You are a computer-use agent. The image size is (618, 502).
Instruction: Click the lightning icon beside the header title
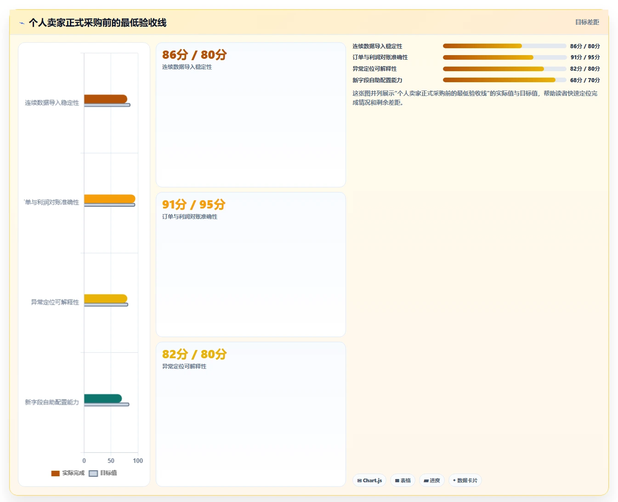click(22, 23)
